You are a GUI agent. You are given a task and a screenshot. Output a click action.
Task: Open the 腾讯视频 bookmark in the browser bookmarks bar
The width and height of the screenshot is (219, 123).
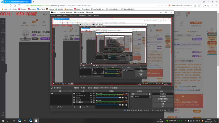tap(59, 9)
